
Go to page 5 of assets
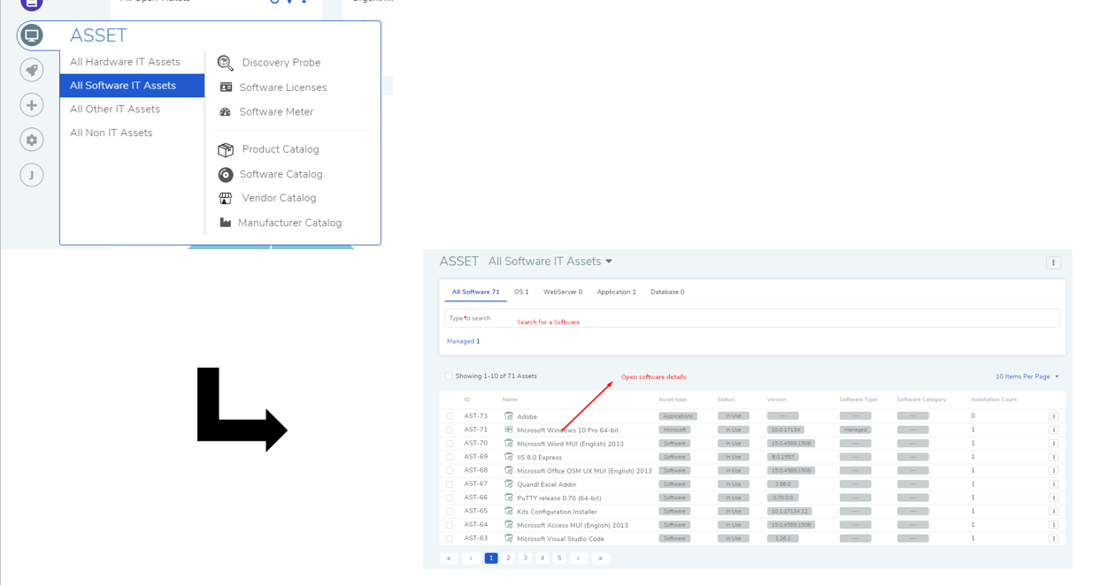click(559, 558)
